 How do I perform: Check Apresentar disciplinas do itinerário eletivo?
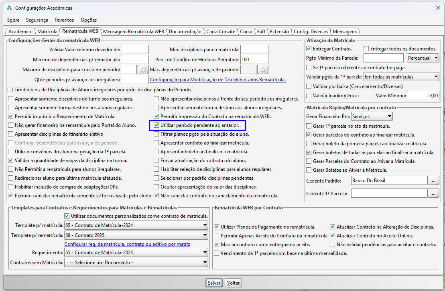(x=10, y=134)
